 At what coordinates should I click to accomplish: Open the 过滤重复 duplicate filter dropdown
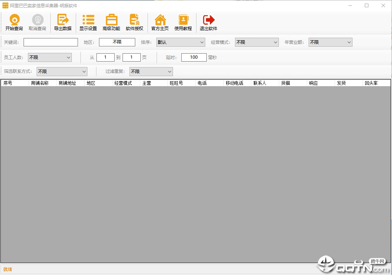coord(151,72)
